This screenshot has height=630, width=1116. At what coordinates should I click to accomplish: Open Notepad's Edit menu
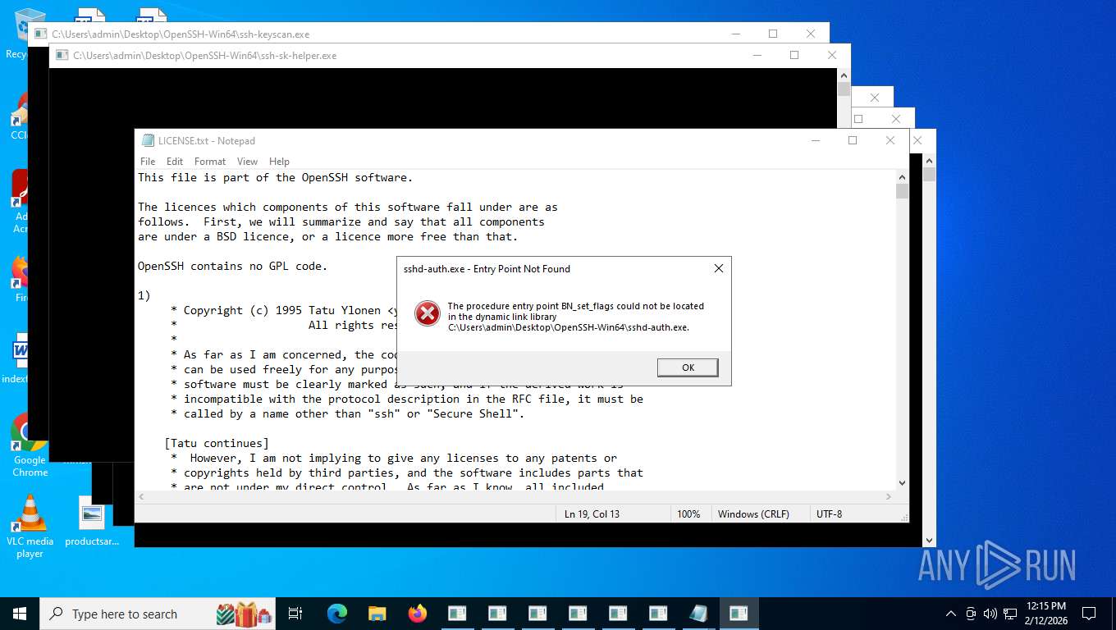[175, 162]
